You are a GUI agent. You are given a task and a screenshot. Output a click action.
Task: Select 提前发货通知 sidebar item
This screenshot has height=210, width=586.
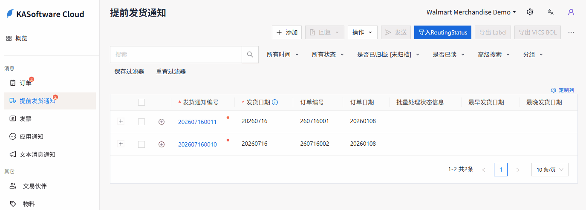point(50,101)
